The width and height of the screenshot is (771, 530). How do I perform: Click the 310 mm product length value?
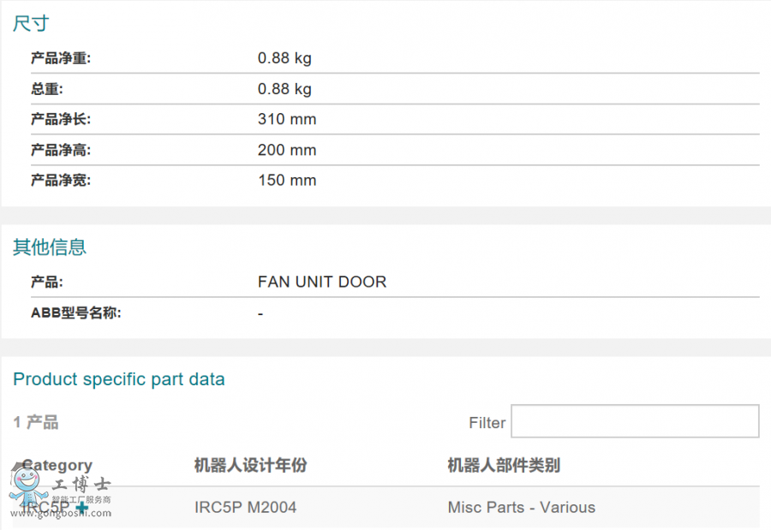click(x=286, y=119)
